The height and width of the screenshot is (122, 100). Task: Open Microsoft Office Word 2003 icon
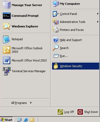7,60
